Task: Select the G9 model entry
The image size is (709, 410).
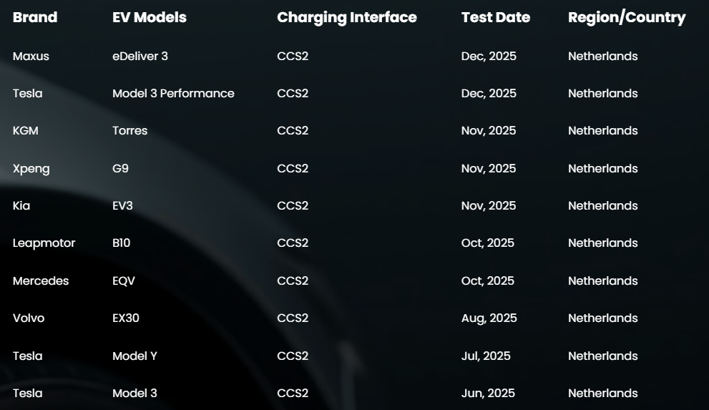Action: pos(120,169)
